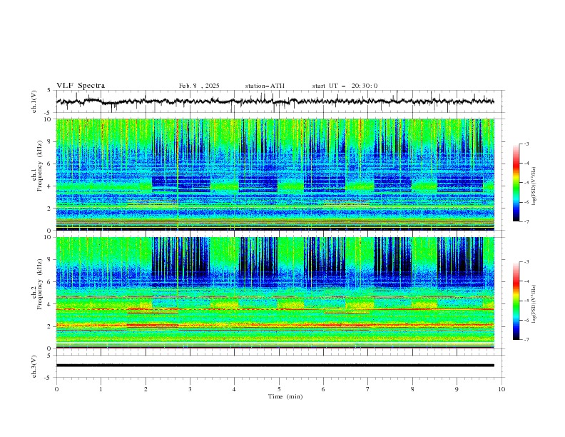Click the ch.1 spectrogram color scale bar
Image resolution: width=565 pixels, height=437 pixels.
tap(516, 183)
